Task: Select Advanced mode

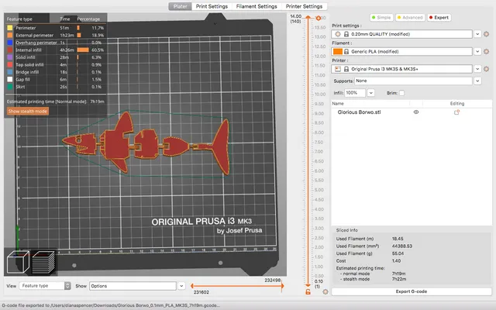Action: [x=410, y=17]
